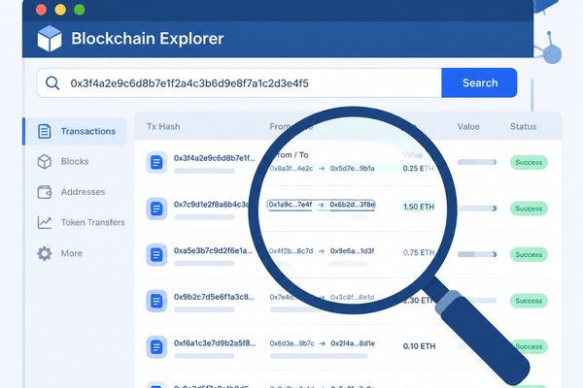Click the progress bar in first transaction row
The image size is (583, 388).
click(477, 162)
